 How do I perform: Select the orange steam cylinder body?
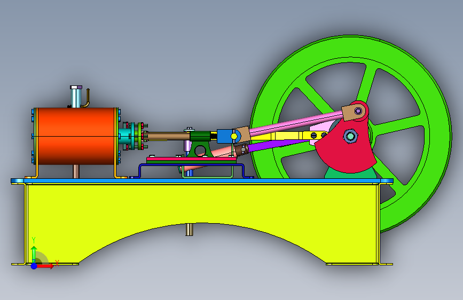[x=76, y=136]
